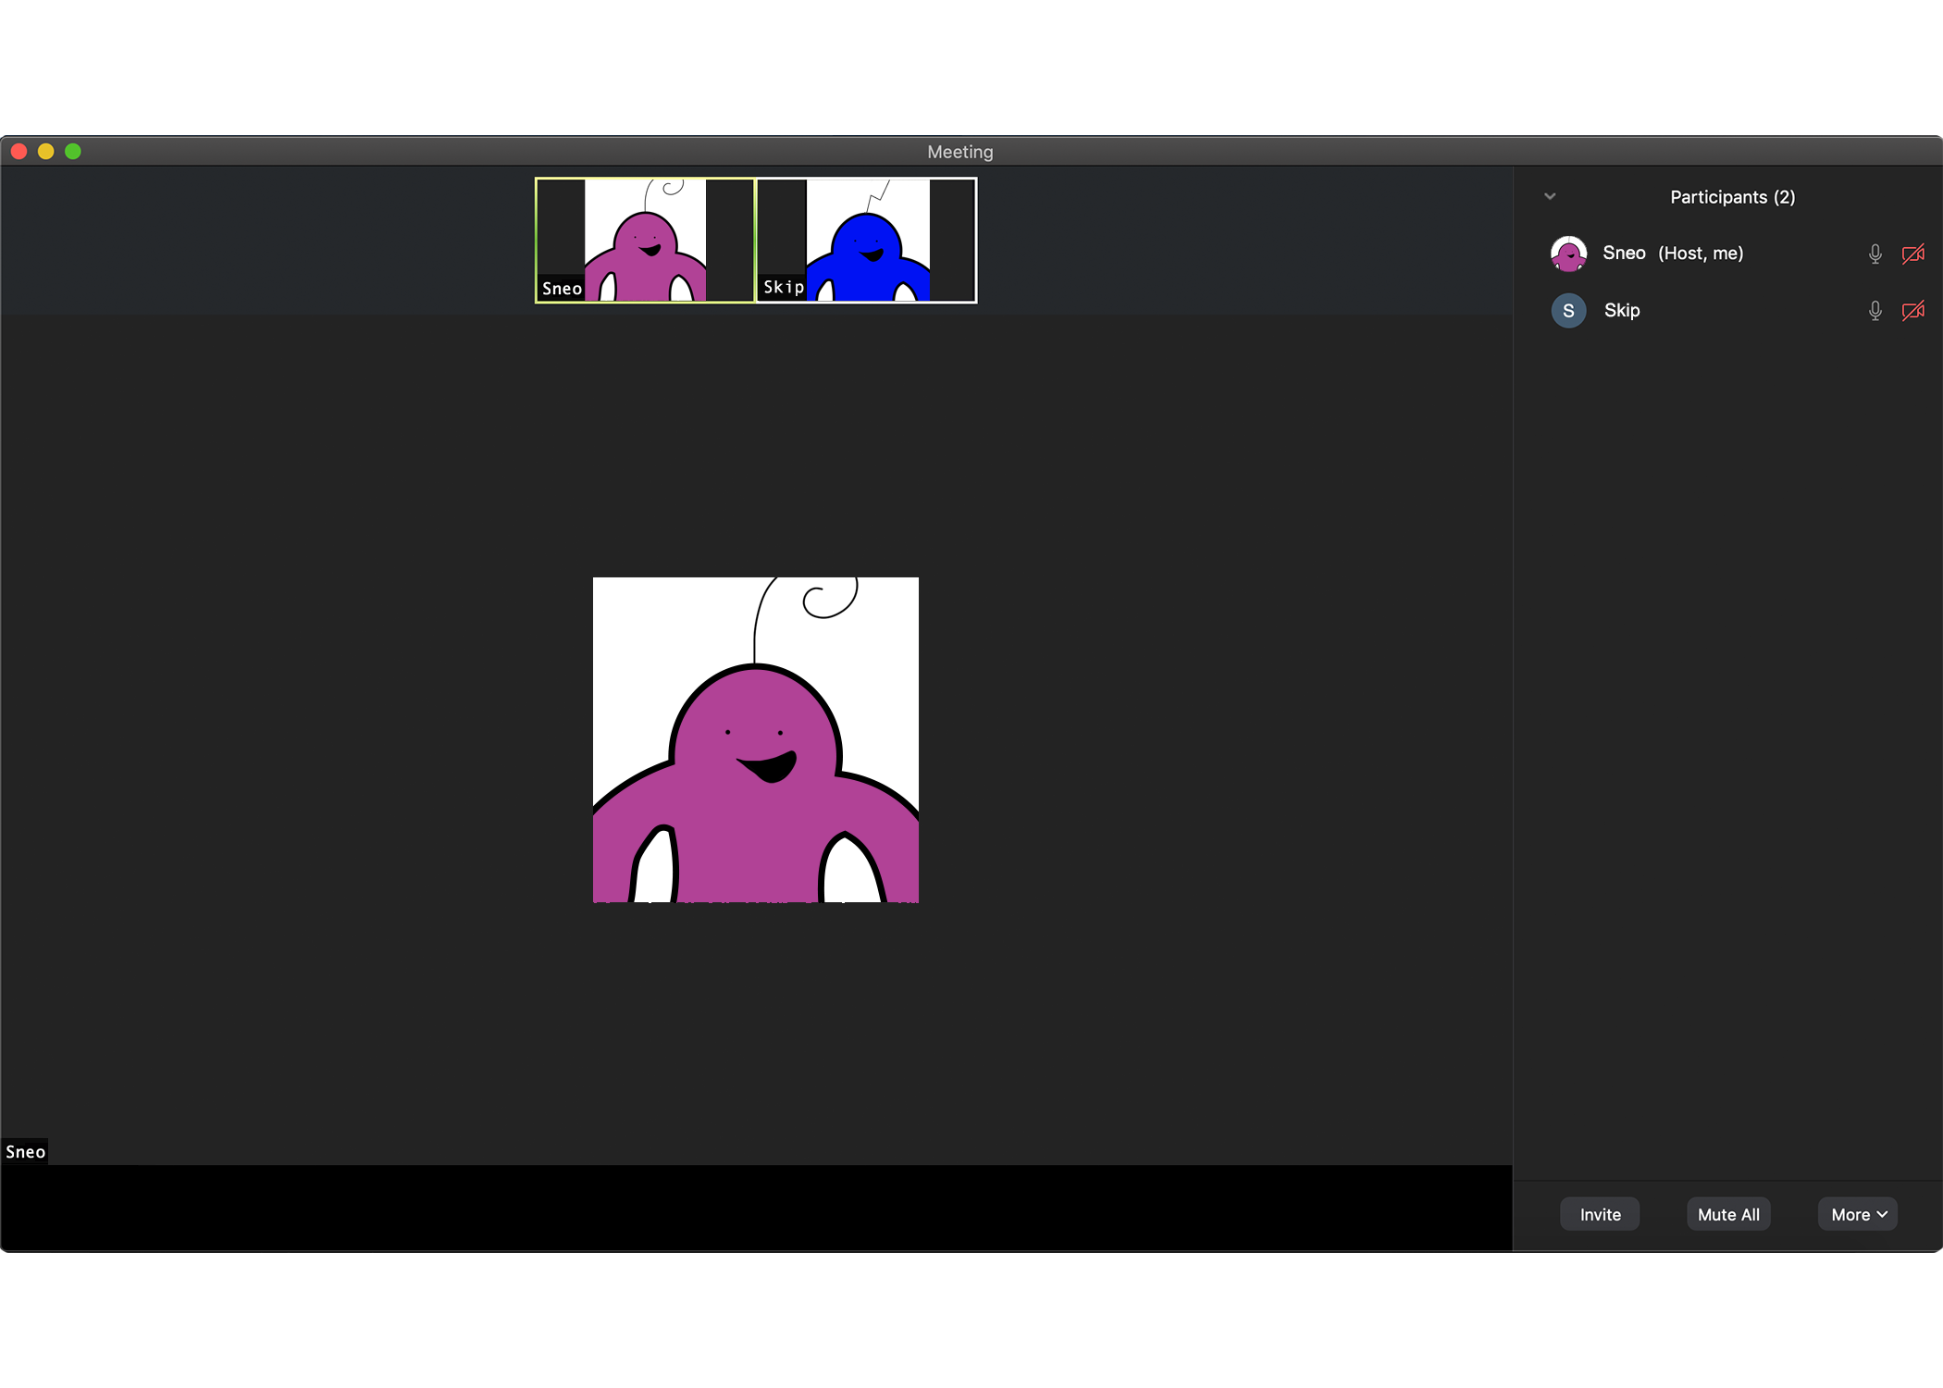
Task: Click the Sneo name label at bottom left
Action: click(x=25, y=1152)
